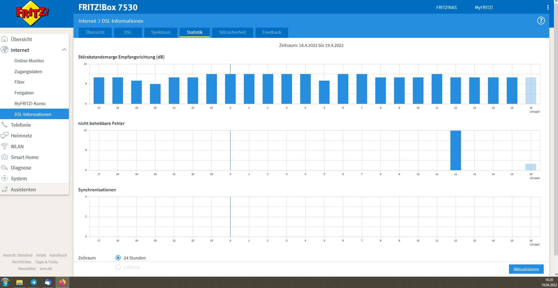558x288 pixels.
Task: Click the Smart Home icon
Action: [x=5, y=157]
